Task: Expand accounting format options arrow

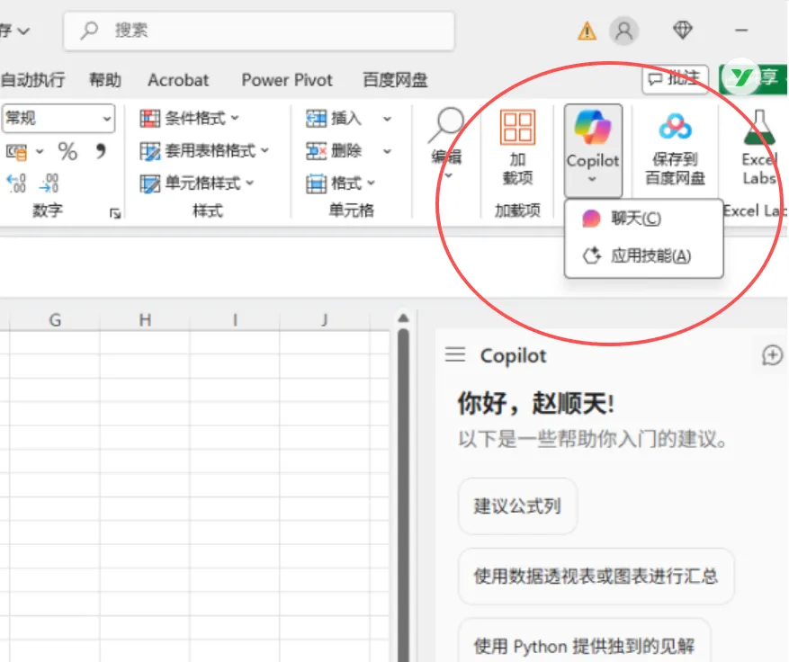Action: [40, 151]
